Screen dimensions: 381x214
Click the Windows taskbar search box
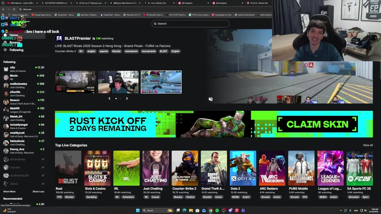point(158,210)
